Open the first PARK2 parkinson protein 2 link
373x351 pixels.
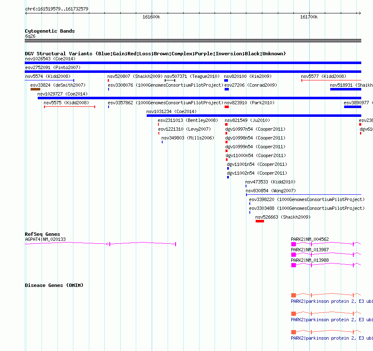pos(332,301)
